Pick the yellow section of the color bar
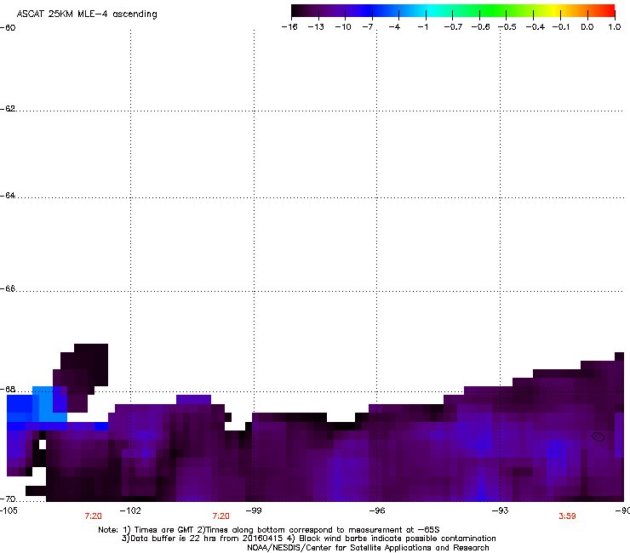630x553 pixels. pyautogui.click(x=557, y=11)
